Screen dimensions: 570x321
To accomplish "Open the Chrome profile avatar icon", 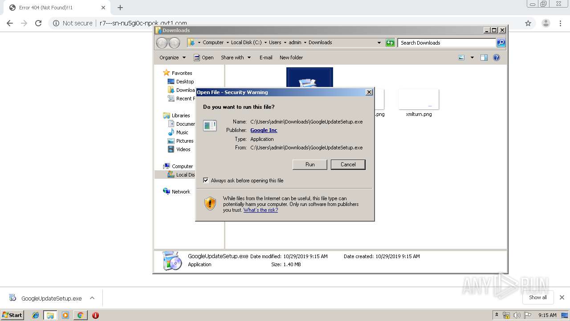I will click(x=546, y=23).
